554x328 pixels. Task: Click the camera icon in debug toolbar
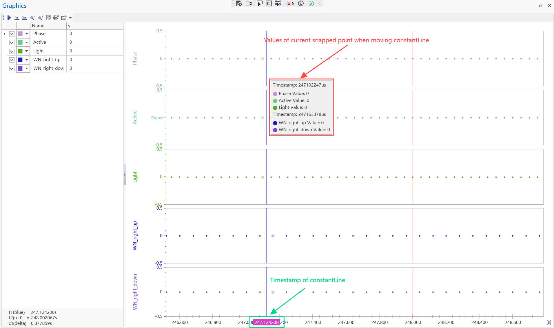[248, 3]
